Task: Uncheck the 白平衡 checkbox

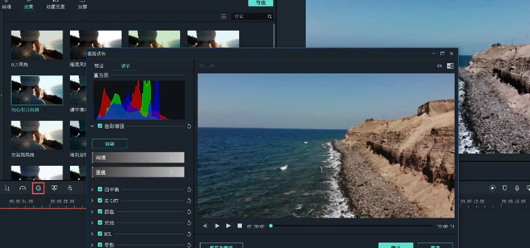Action: coord(100,189)
